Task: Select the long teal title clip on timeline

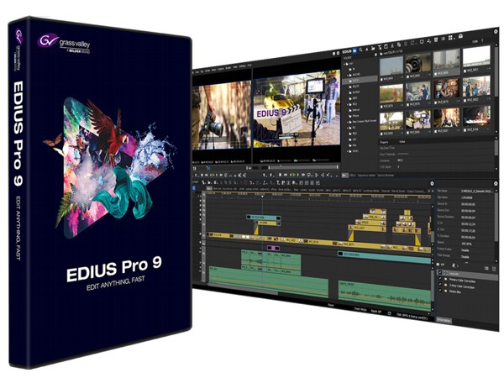Action: (x=384, y=256)
